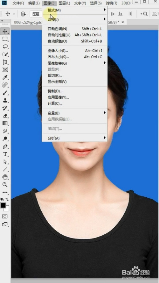Select the Hand tool
Screen dimensions: 159x283
point(5,177)
